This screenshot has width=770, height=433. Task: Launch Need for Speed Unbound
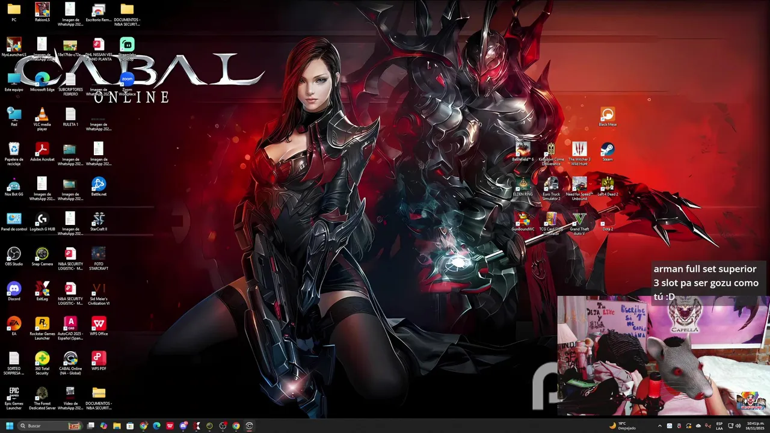point(579,188)
